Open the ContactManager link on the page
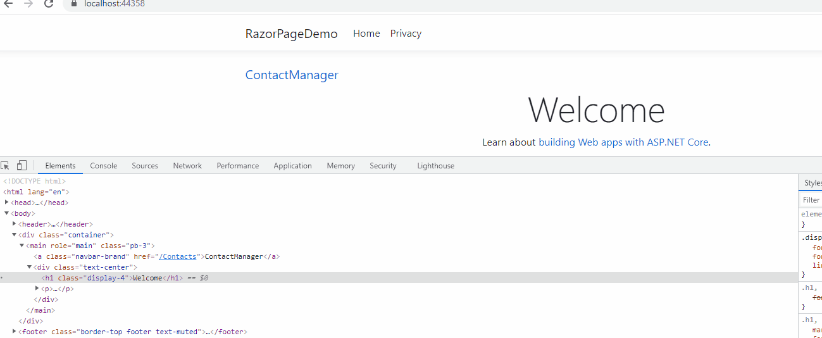 (x=292, y=75)
